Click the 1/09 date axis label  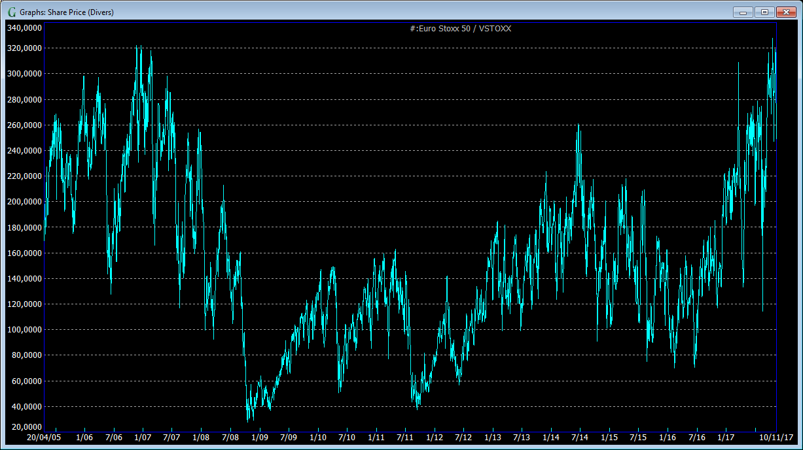[260, 437]
